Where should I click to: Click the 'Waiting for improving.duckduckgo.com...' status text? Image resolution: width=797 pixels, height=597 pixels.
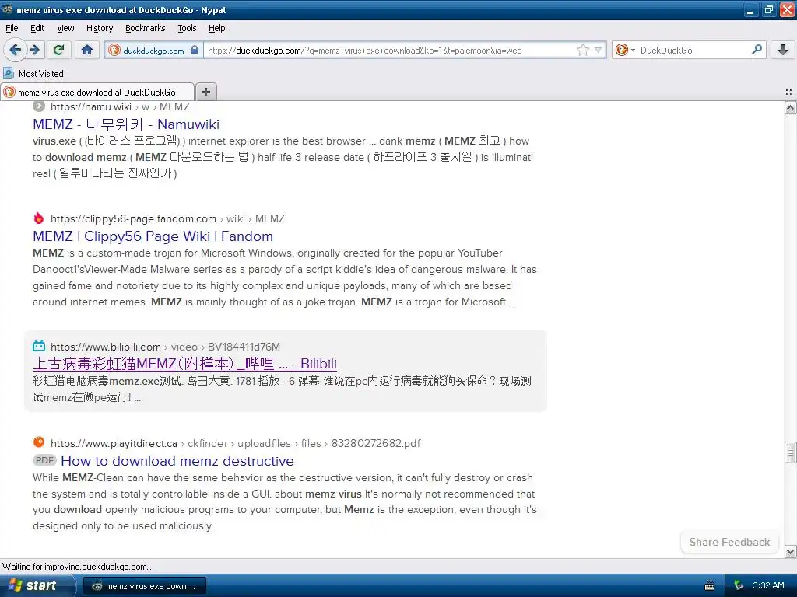pyautogui.click(x=77, y=567)
